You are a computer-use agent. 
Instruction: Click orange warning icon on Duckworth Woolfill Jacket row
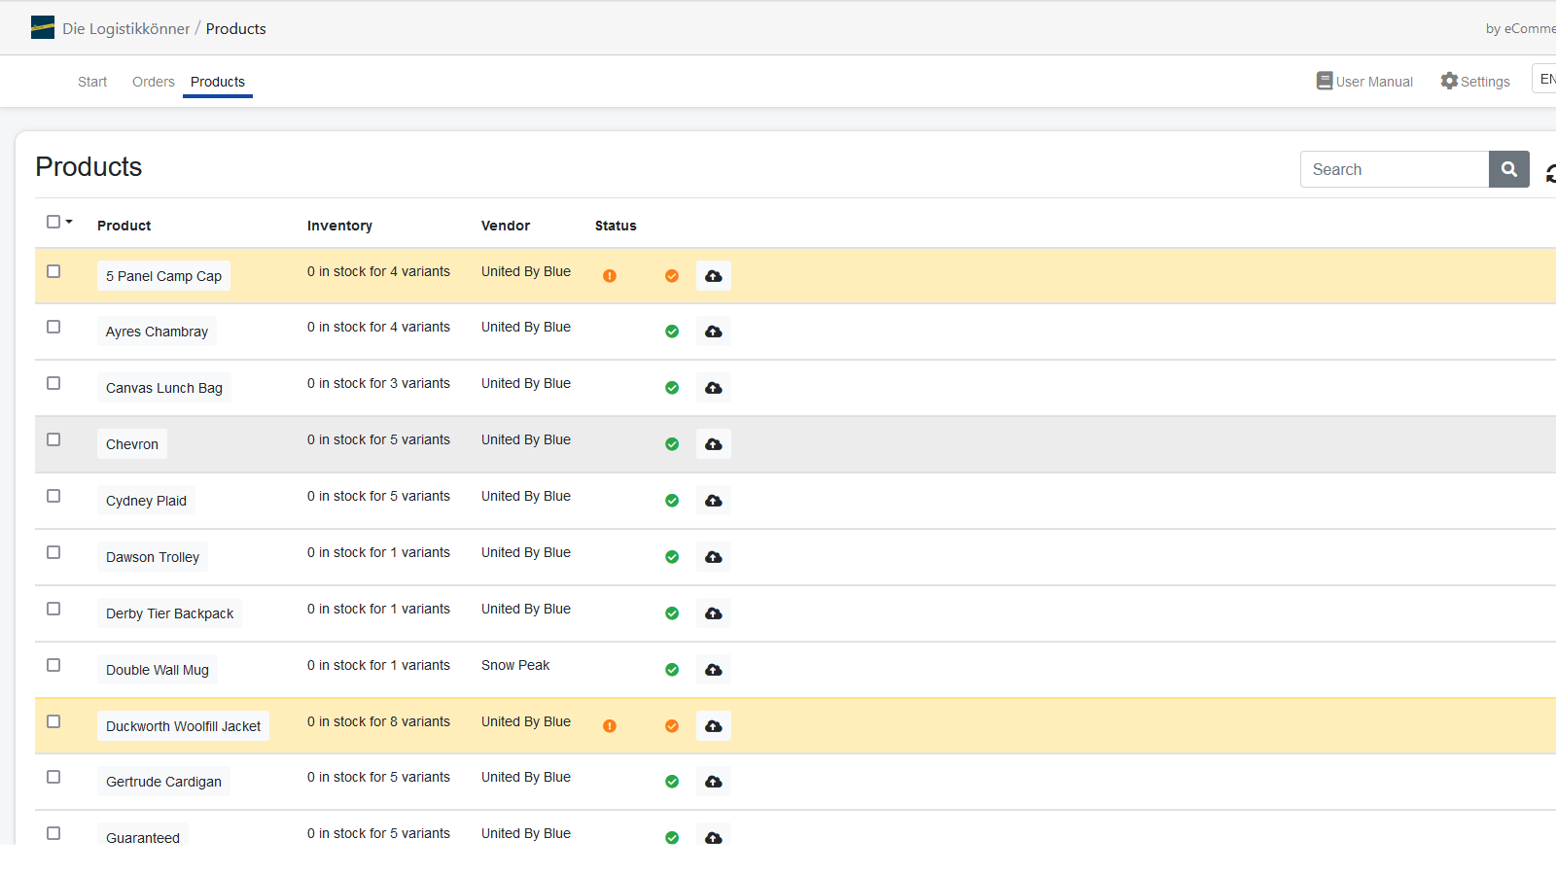tap(610, 726)
